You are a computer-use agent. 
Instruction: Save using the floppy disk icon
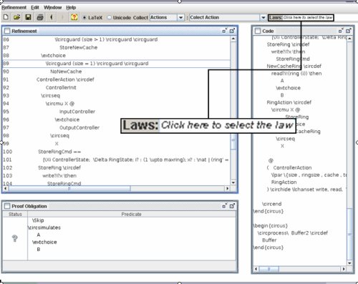click(28, 17)
